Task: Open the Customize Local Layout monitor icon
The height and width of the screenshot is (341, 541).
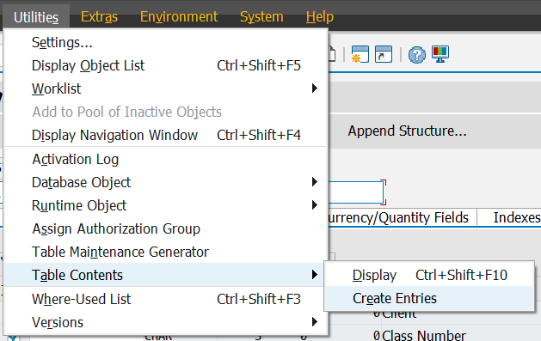Action: pyautogui.click(x=440, y=54)
